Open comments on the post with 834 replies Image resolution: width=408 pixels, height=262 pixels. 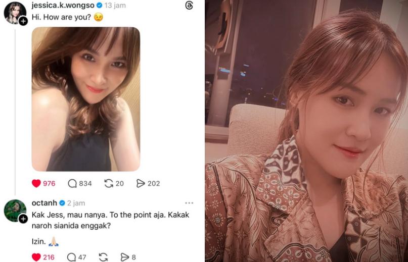(x=72, y=183)
